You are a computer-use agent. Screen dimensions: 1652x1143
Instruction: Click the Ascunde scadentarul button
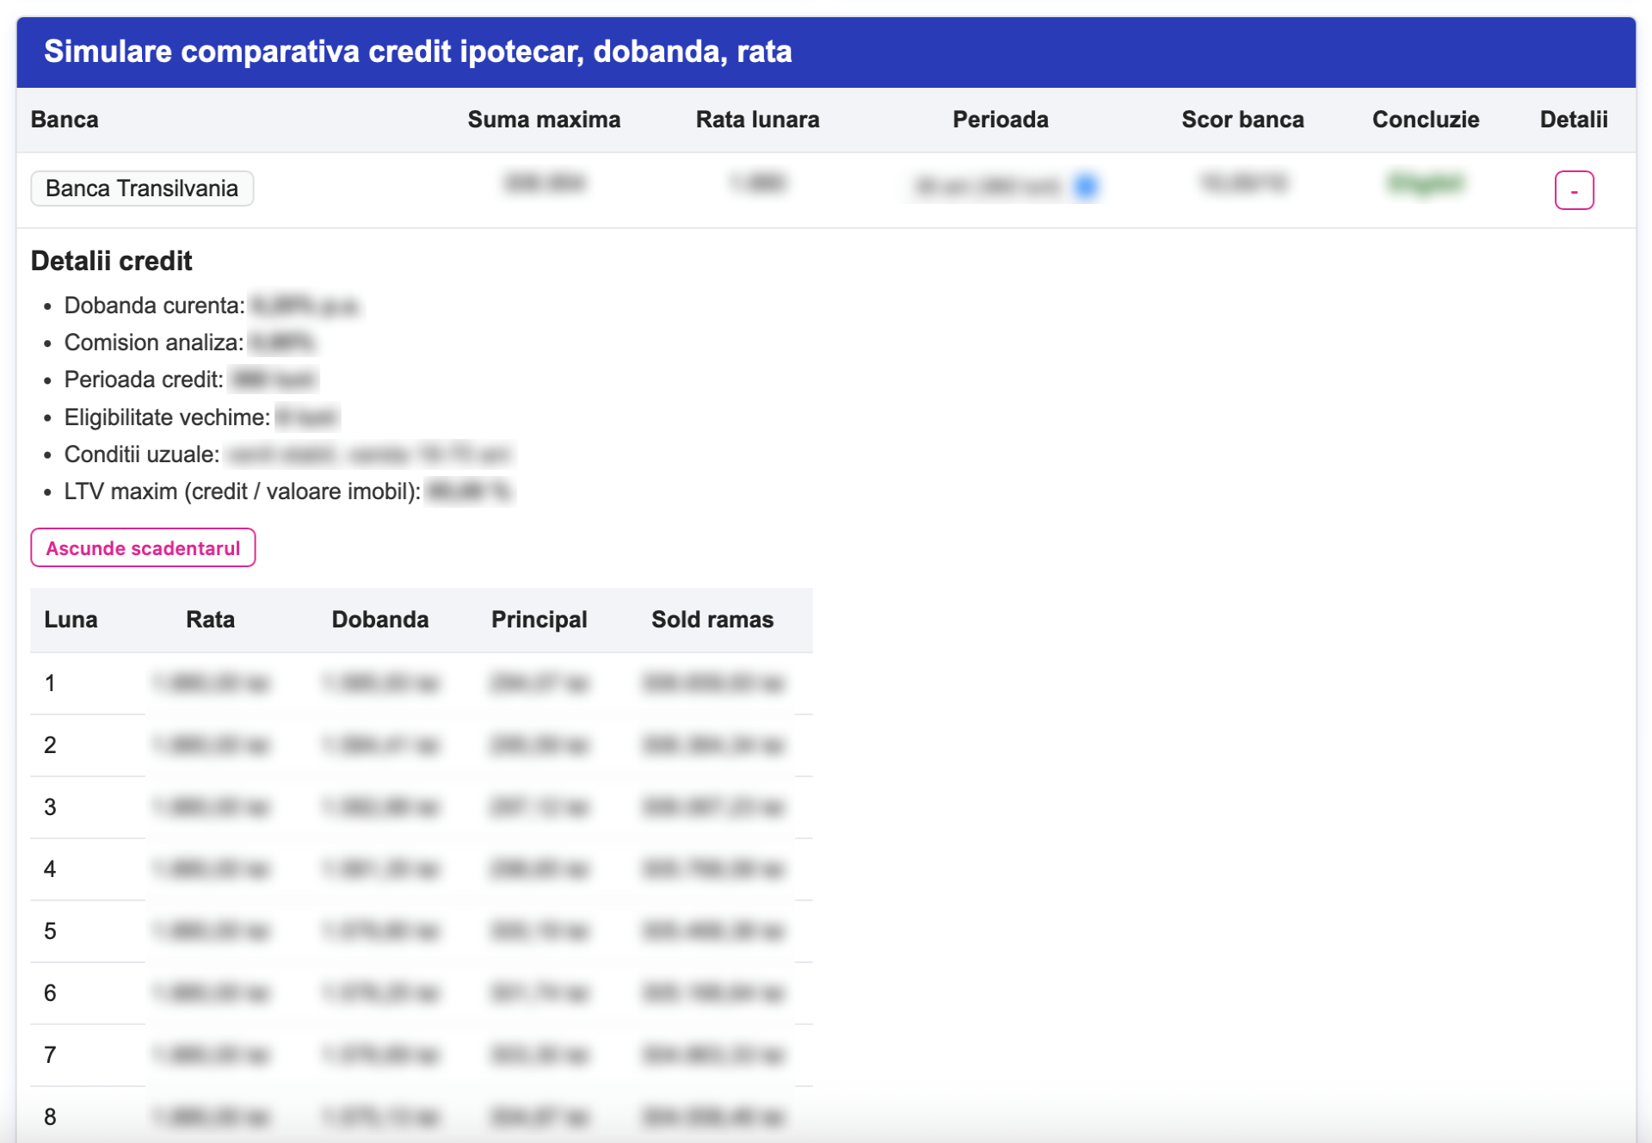pyautogui.click(x=143, y=548)
